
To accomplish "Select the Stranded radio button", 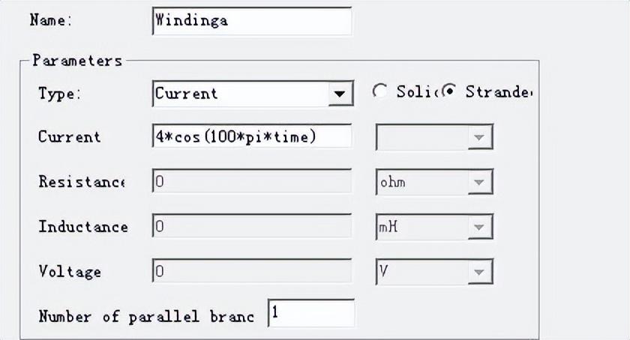I will point(450,91).
